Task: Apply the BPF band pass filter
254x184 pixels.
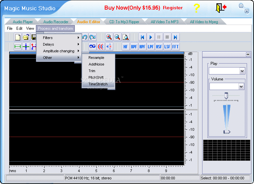Action: 134,47
